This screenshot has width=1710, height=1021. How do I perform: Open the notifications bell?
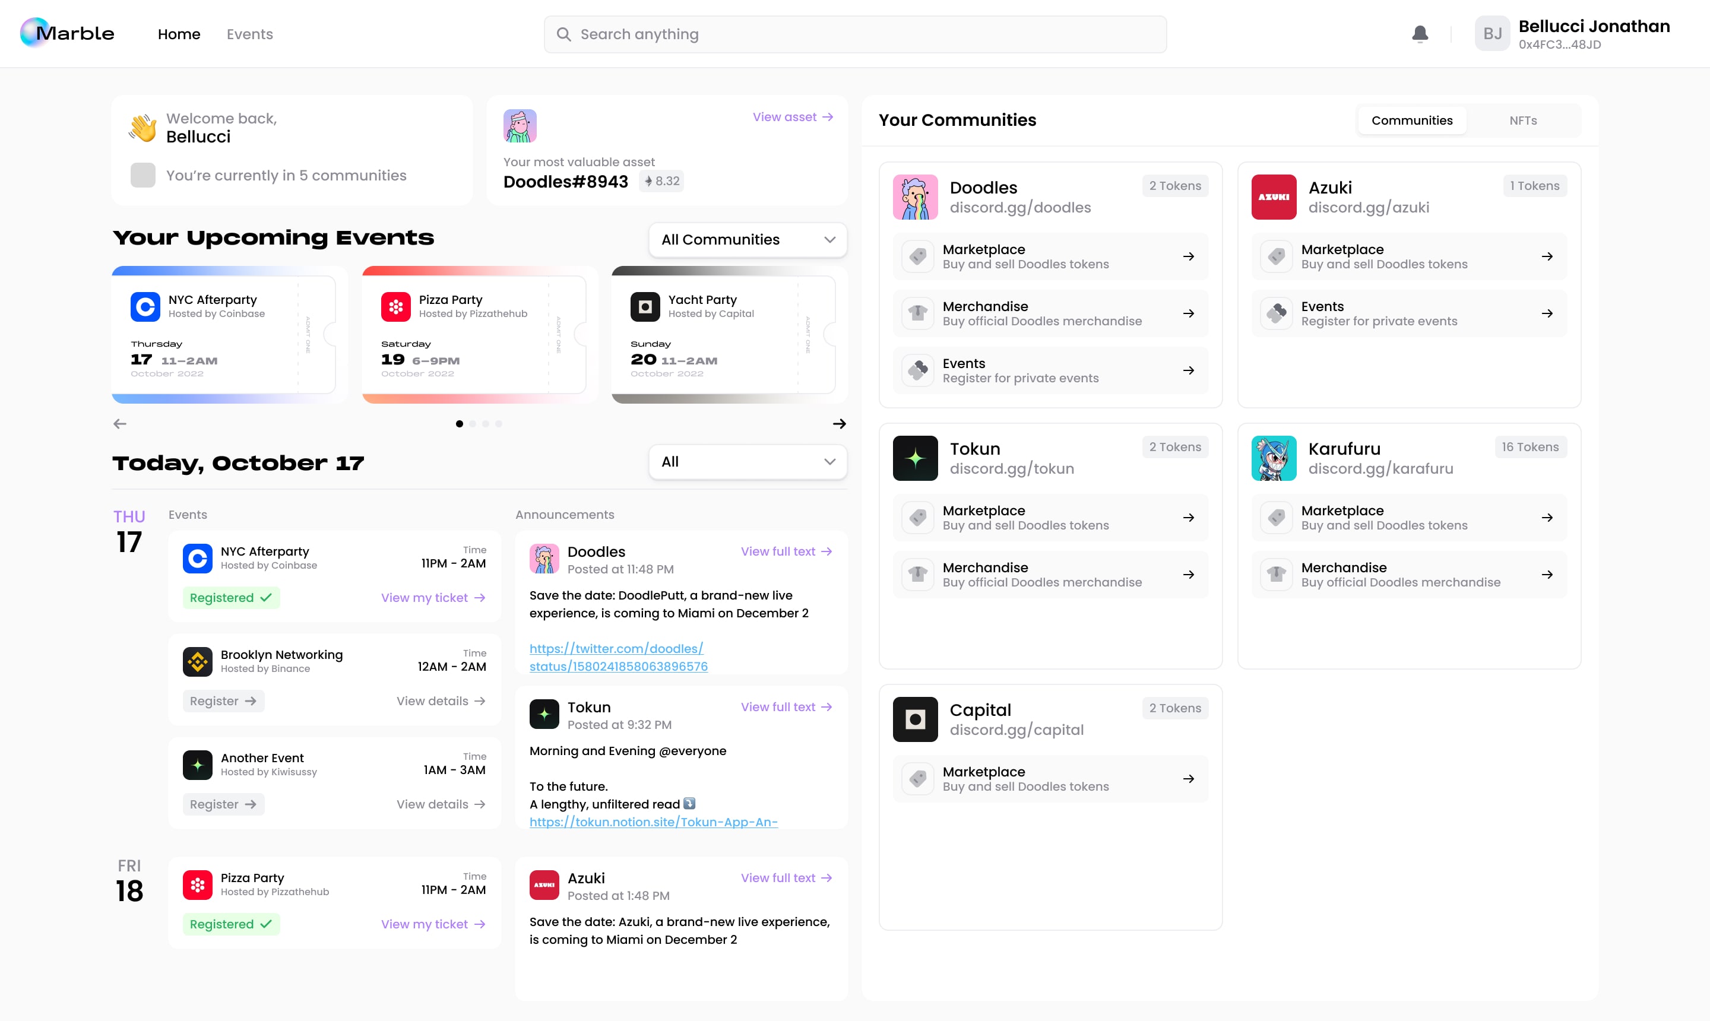coord(1420,34)
